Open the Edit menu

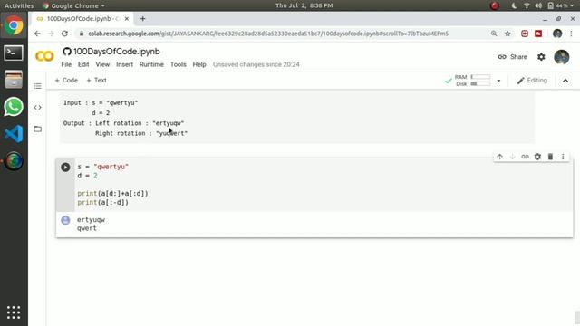(x=83, y=64)
